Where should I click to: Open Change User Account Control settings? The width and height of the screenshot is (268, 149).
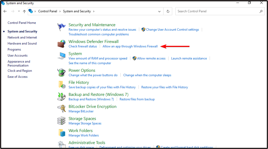172,30
